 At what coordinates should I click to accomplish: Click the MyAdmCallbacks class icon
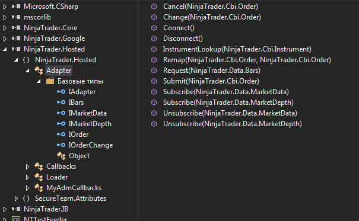click(39, 188)
